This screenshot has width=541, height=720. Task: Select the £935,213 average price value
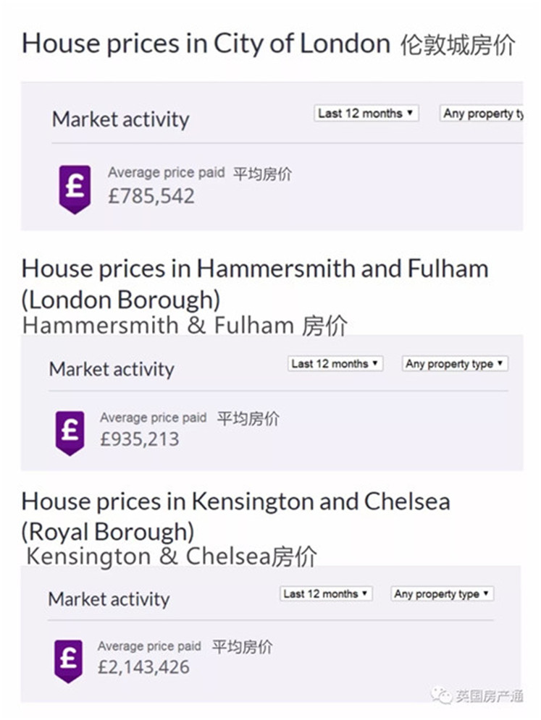pos(139,439)
